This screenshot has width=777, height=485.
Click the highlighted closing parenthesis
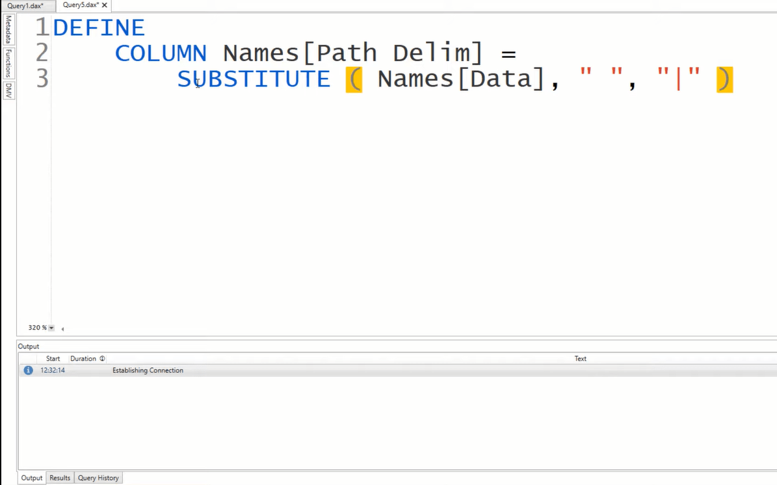click(x=724, y=80)
